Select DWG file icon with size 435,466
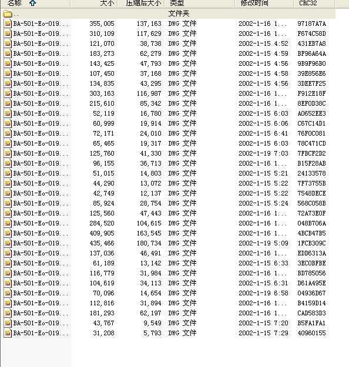 8,244
